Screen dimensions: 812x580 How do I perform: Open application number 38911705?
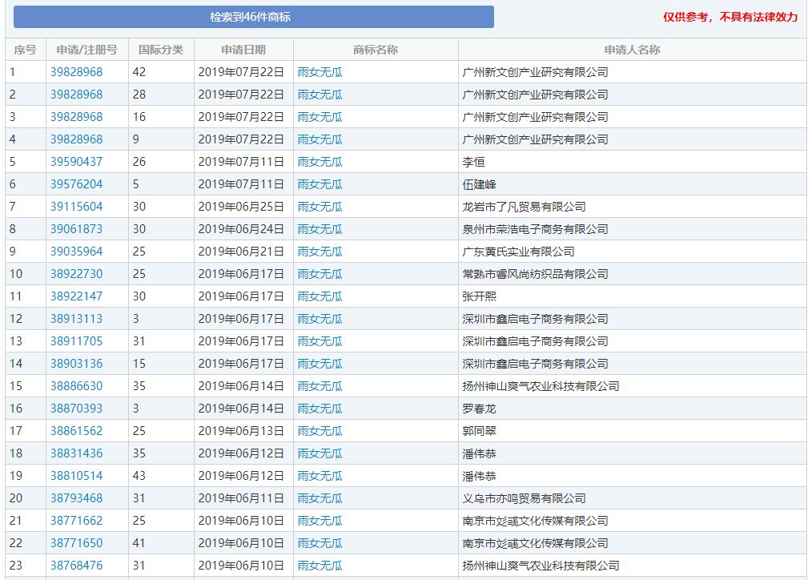click(x=77, y=341)
